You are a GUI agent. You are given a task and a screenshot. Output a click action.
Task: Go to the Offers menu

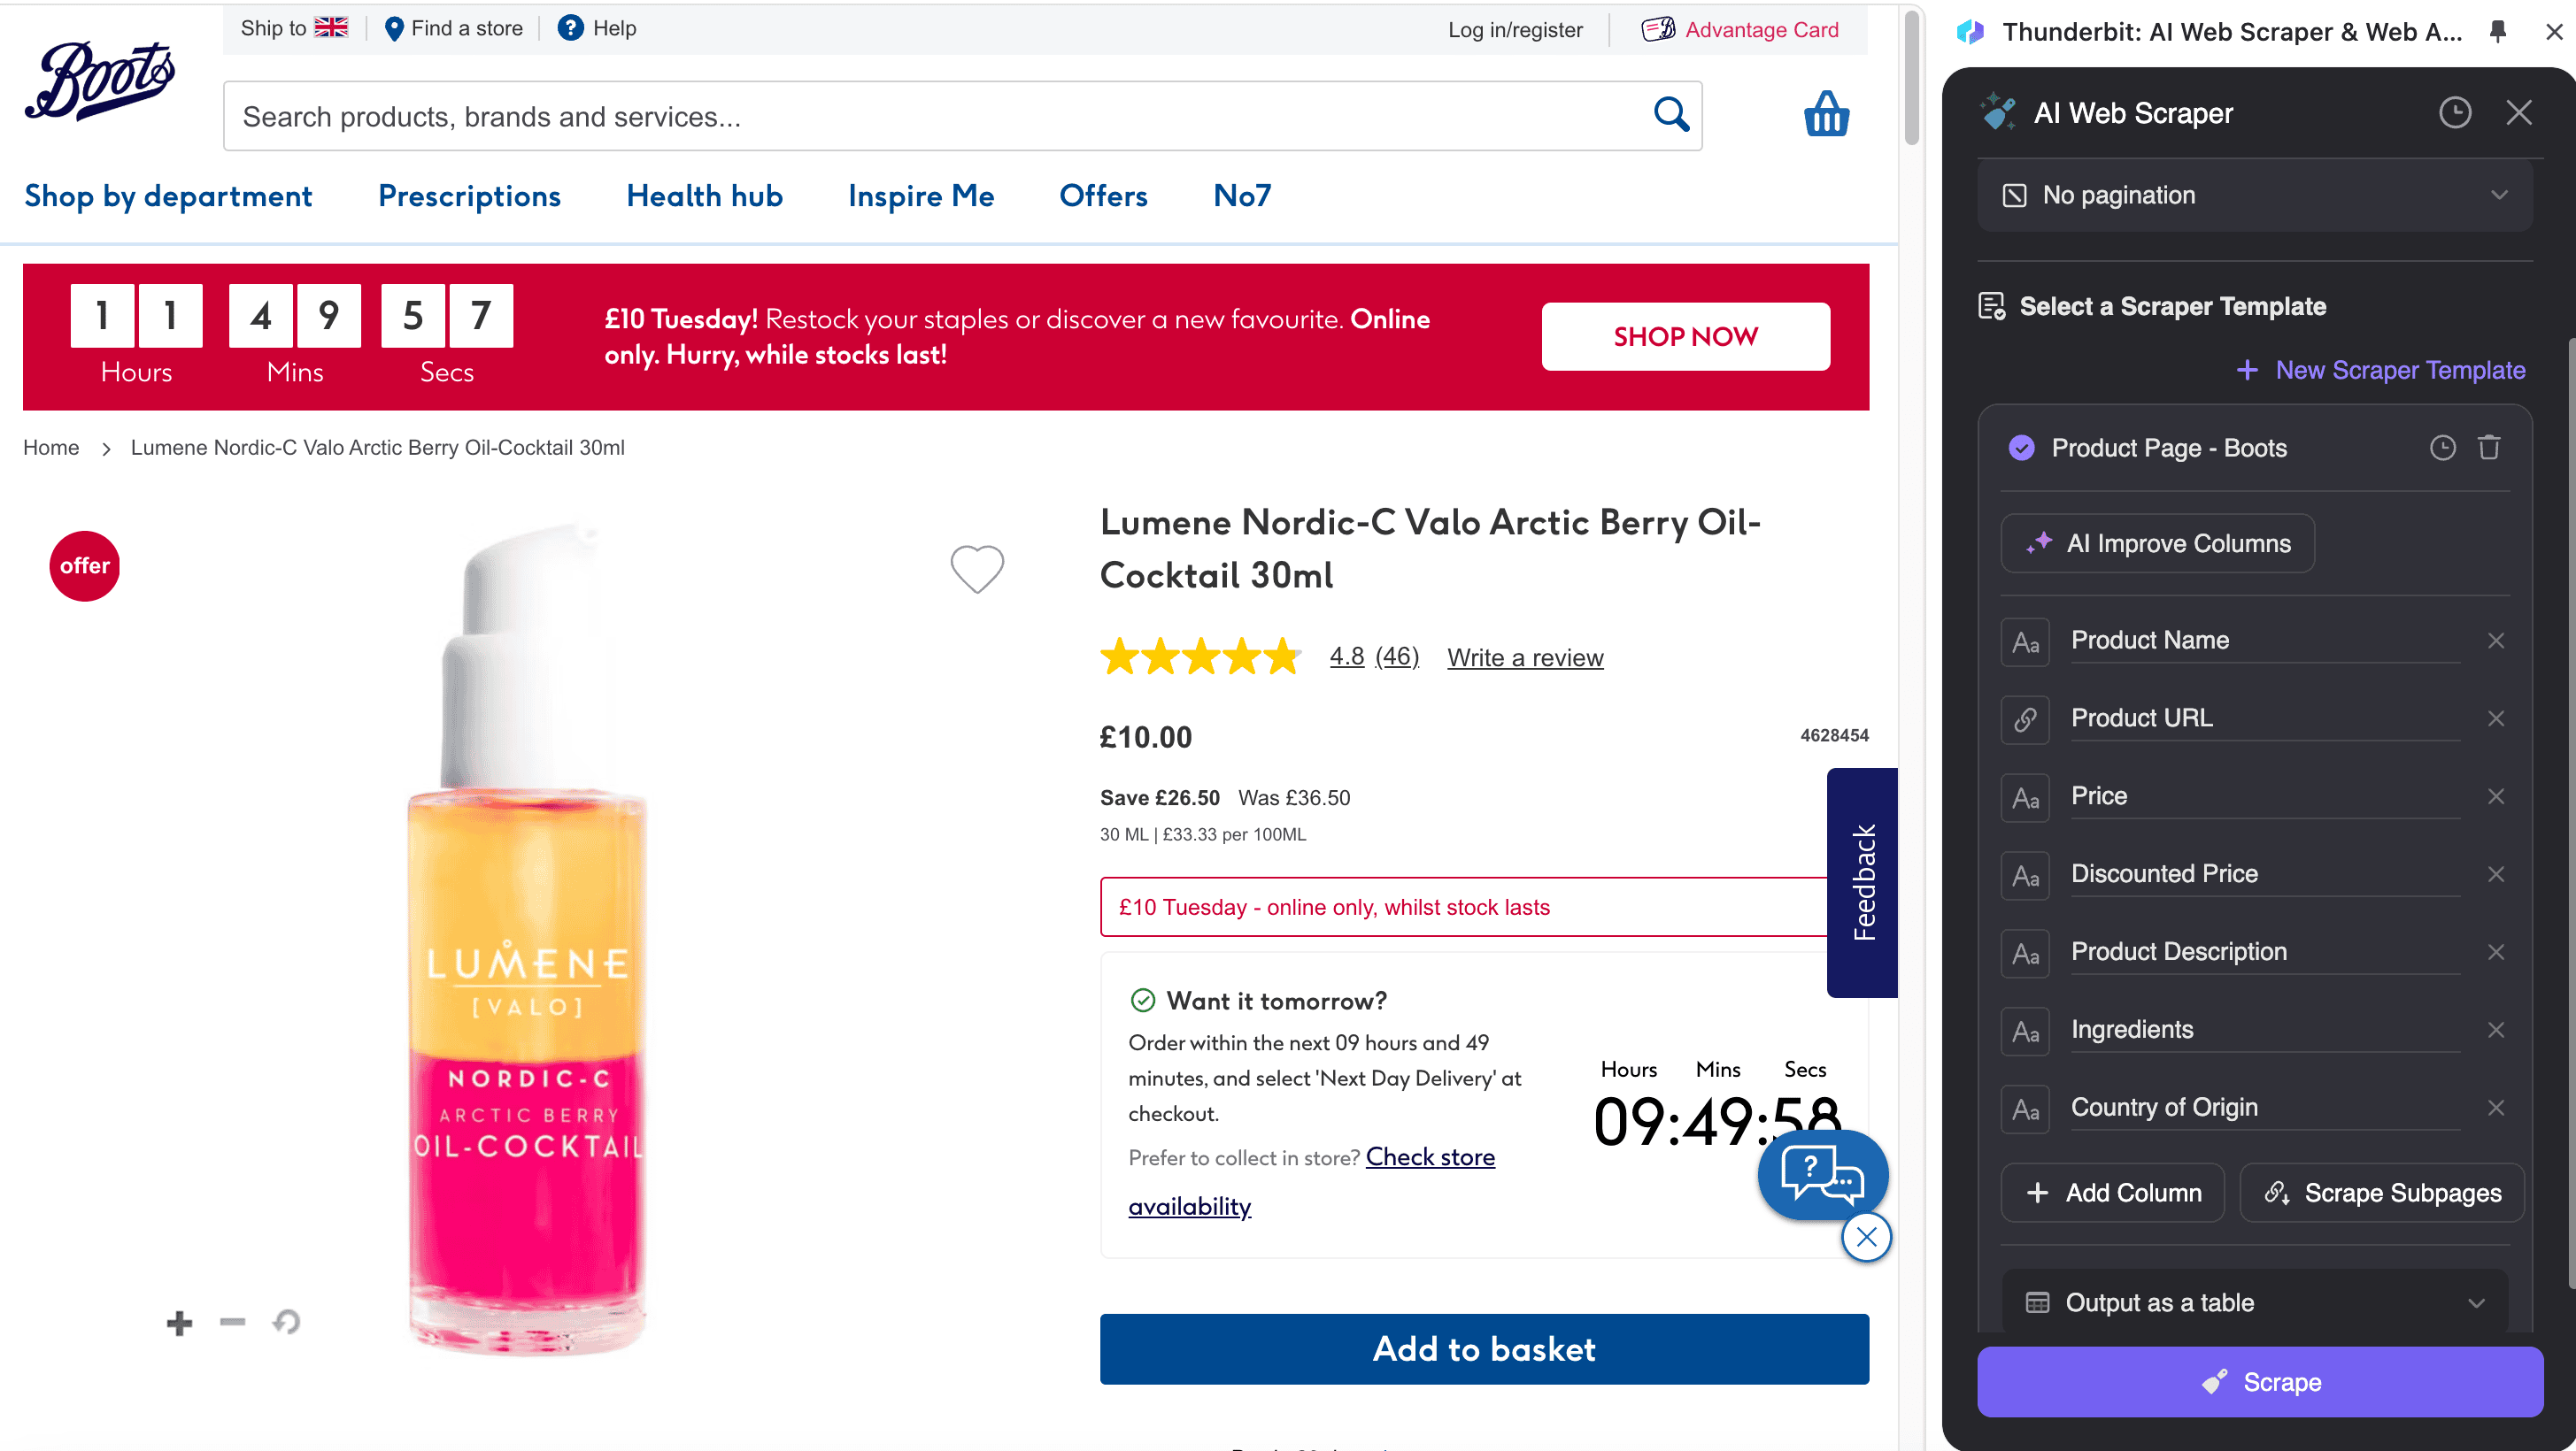(x=1103, y=196)
